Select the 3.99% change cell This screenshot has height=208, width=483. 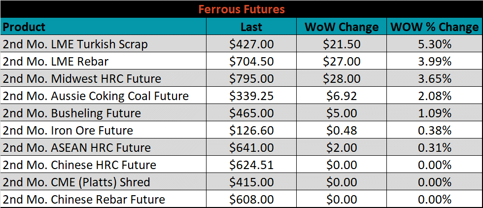(x=435, y=61)
